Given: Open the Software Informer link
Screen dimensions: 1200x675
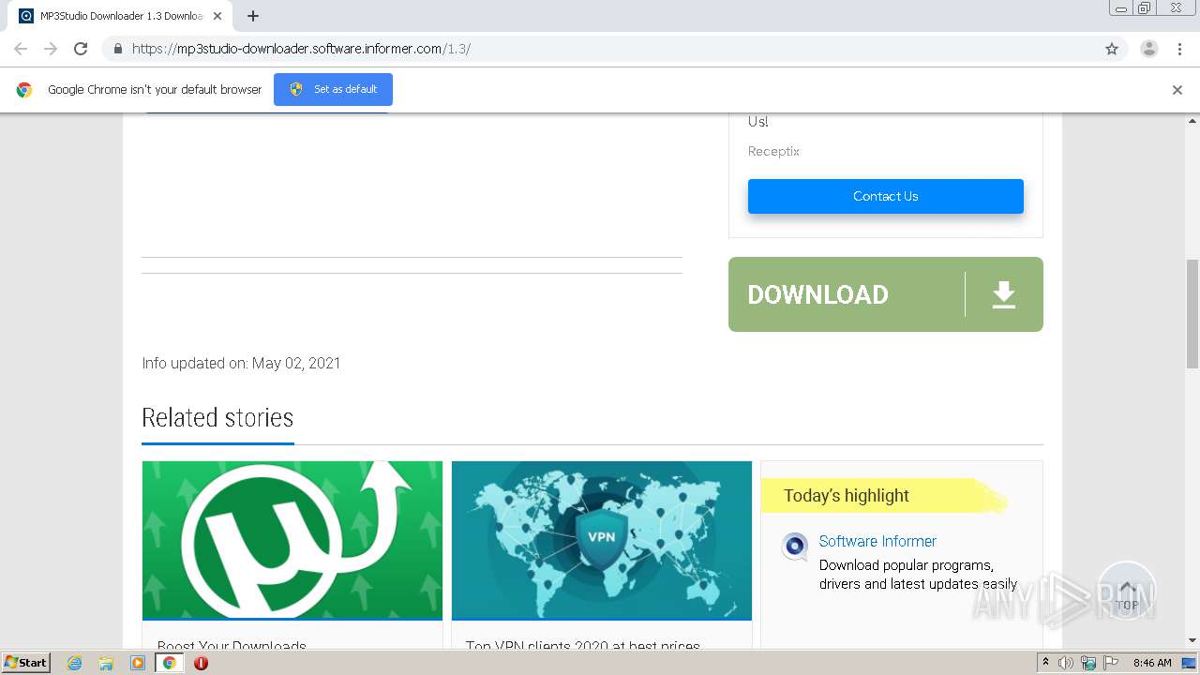Looking at the screenshot, I should (877, 541).
